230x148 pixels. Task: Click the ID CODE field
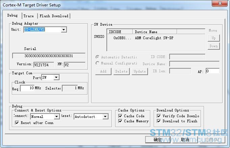point(187,57)
